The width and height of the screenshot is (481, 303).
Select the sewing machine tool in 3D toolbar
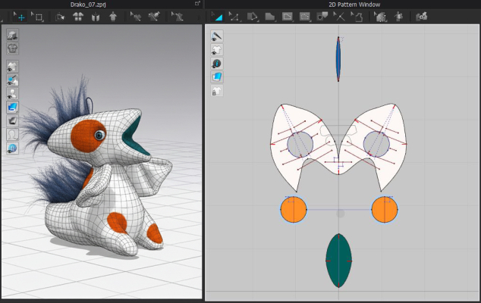[x=154, y=17]
